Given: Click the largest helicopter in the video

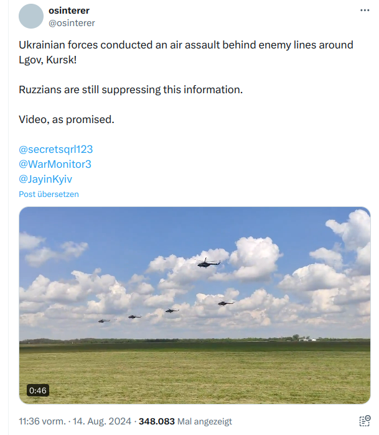Looking at the screenshot, I should (208, 263).
